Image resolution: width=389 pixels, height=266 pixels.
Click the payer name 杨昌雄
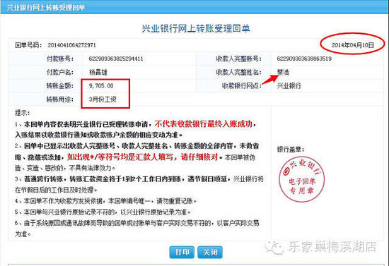pos(98,72)
